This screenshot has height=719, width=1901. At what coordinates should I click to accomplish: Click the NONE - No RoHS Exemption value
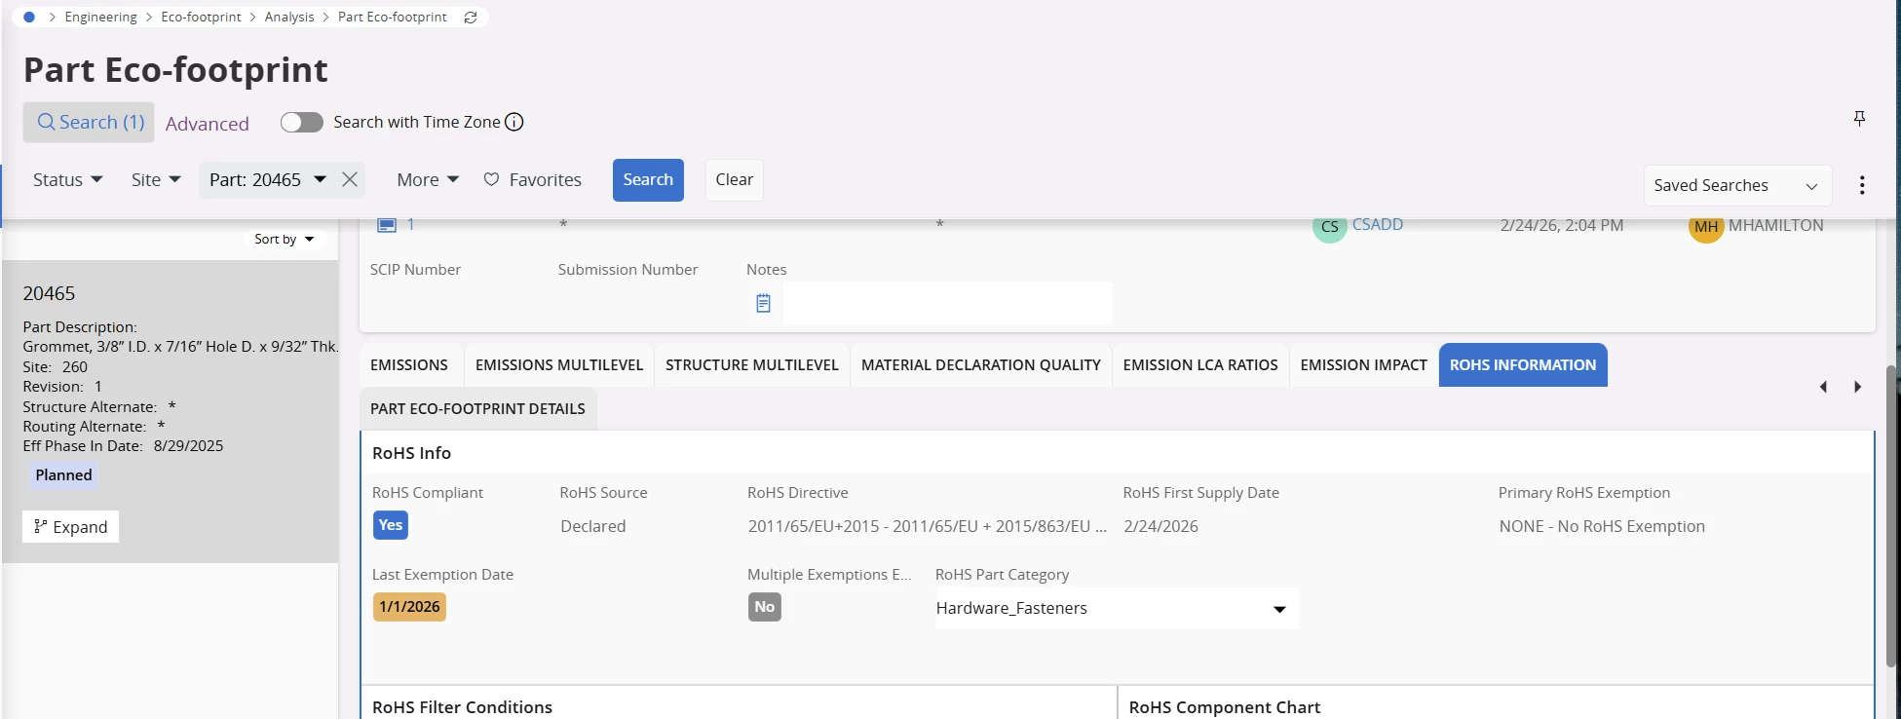click(x=1602, y=526)
